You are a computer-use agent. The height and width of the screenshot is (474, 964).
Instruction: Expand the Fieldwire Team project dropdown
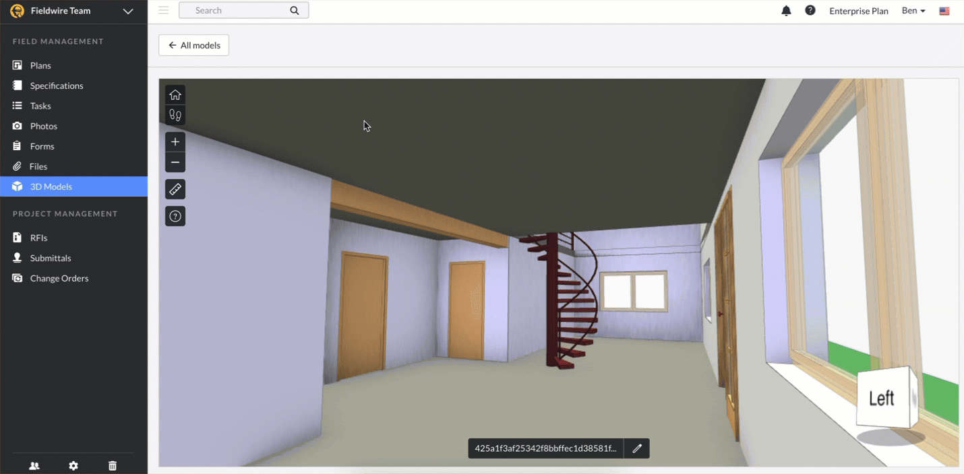[x=127, y=11]
